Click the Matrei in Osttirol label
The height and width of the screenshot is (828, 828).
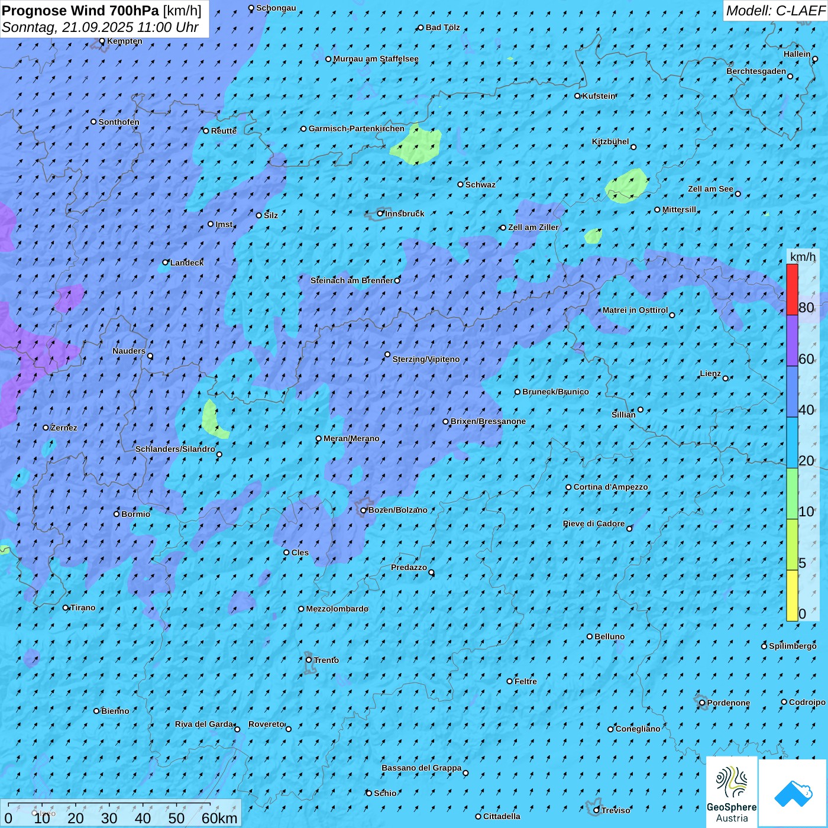pyautogui.click(x=635, y=310)
